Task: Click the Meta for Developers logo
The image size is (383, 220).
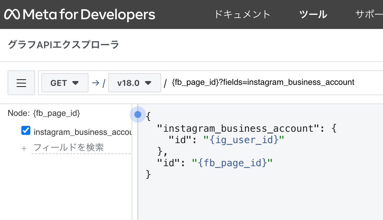Action: (80, 14)
